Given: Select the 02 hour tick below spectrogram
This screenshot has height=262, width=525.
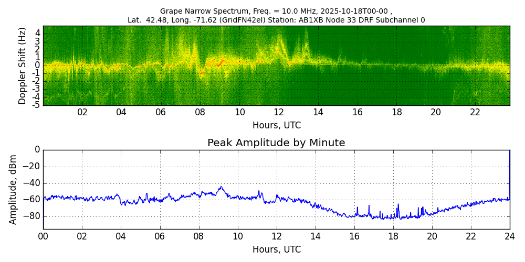Looking at the screenshot, I should pyautogui.click(x=82, y=112).
